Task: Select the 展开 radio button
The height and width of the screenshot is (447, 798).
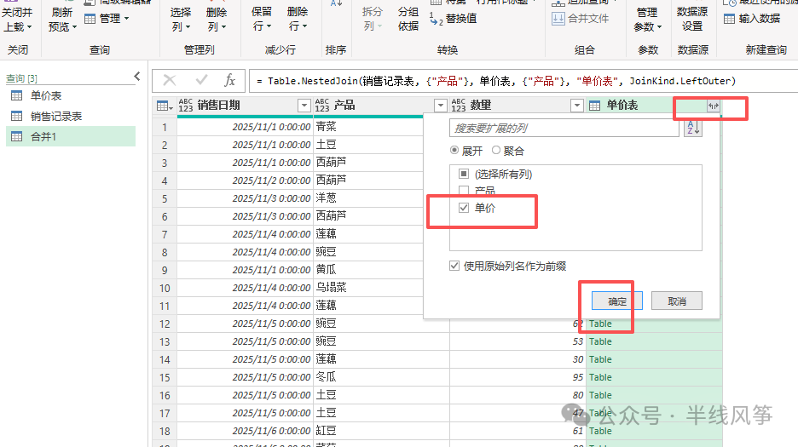Action: (x=454, y=151)
